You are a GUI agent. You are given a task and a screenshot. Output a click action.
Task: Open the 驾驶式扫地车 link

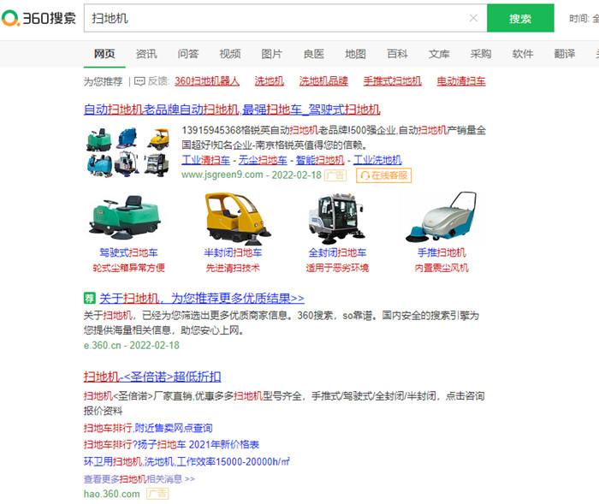click(x=128, y=252)
